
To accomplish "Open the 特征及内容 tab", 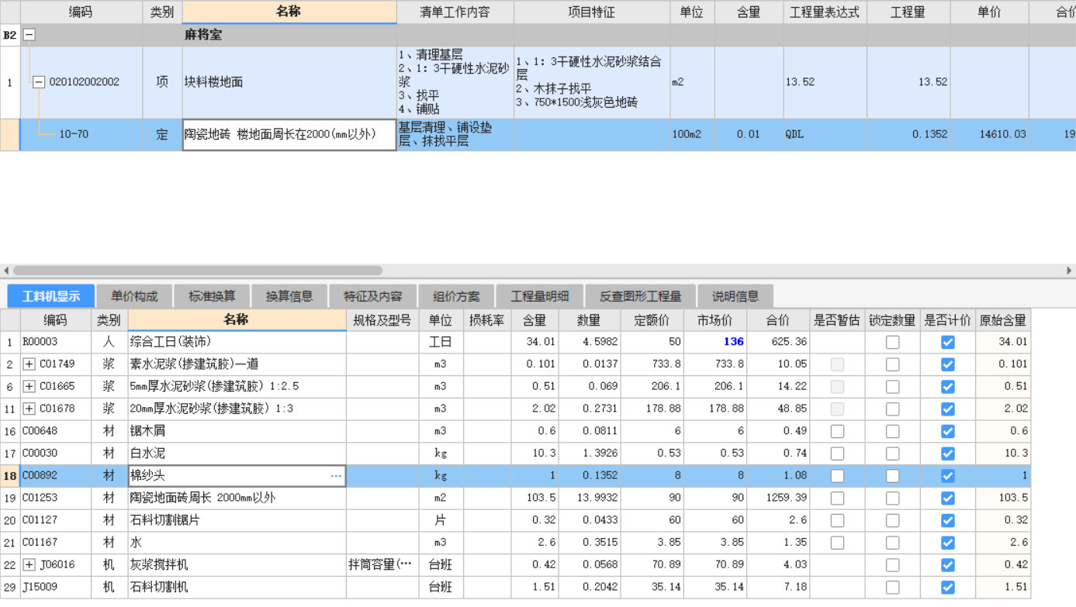I will pyautogui.click(x=373, y=296).
